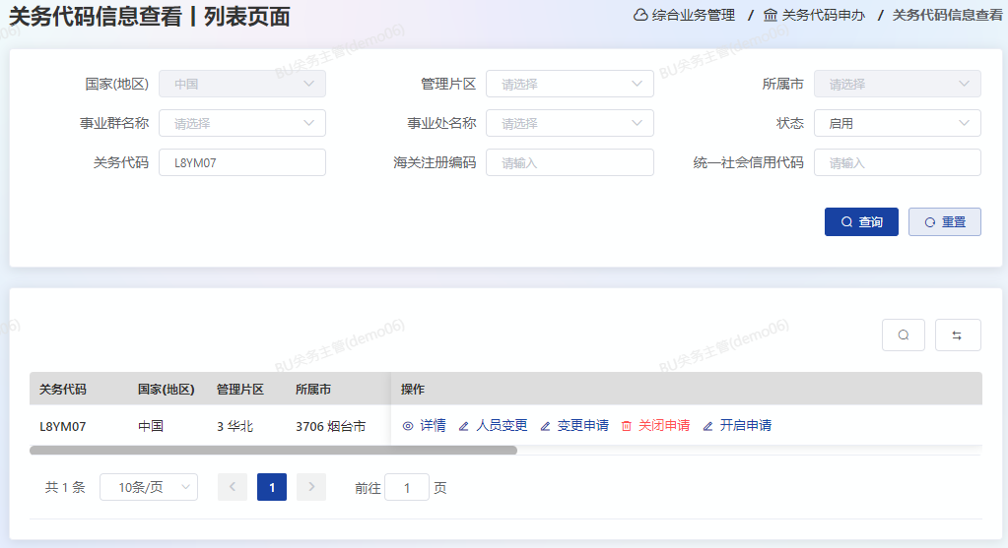Click the previous page arrow

[233, 487]
